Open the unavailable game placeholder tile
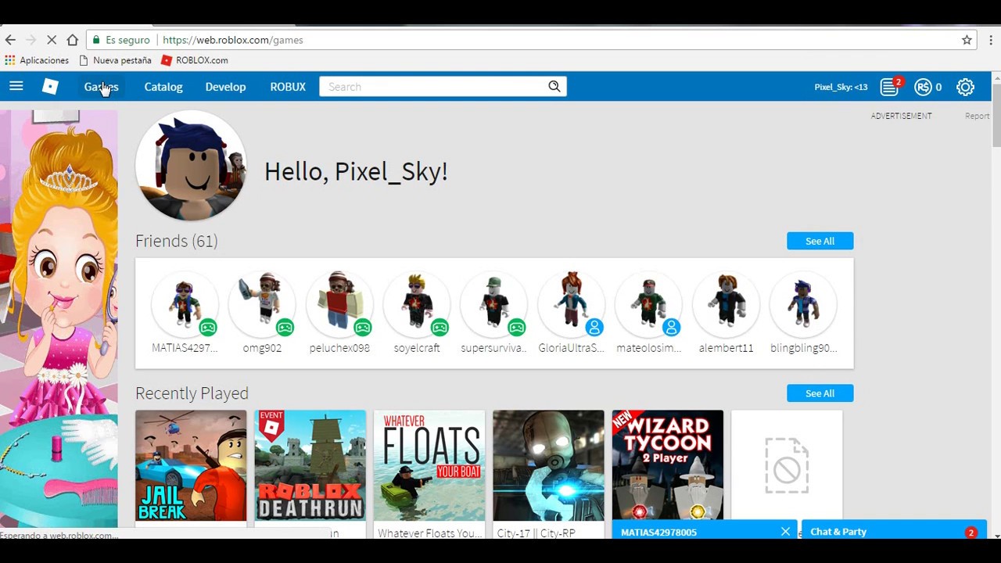Screen dimensions: 1001x563 (787, 465)
